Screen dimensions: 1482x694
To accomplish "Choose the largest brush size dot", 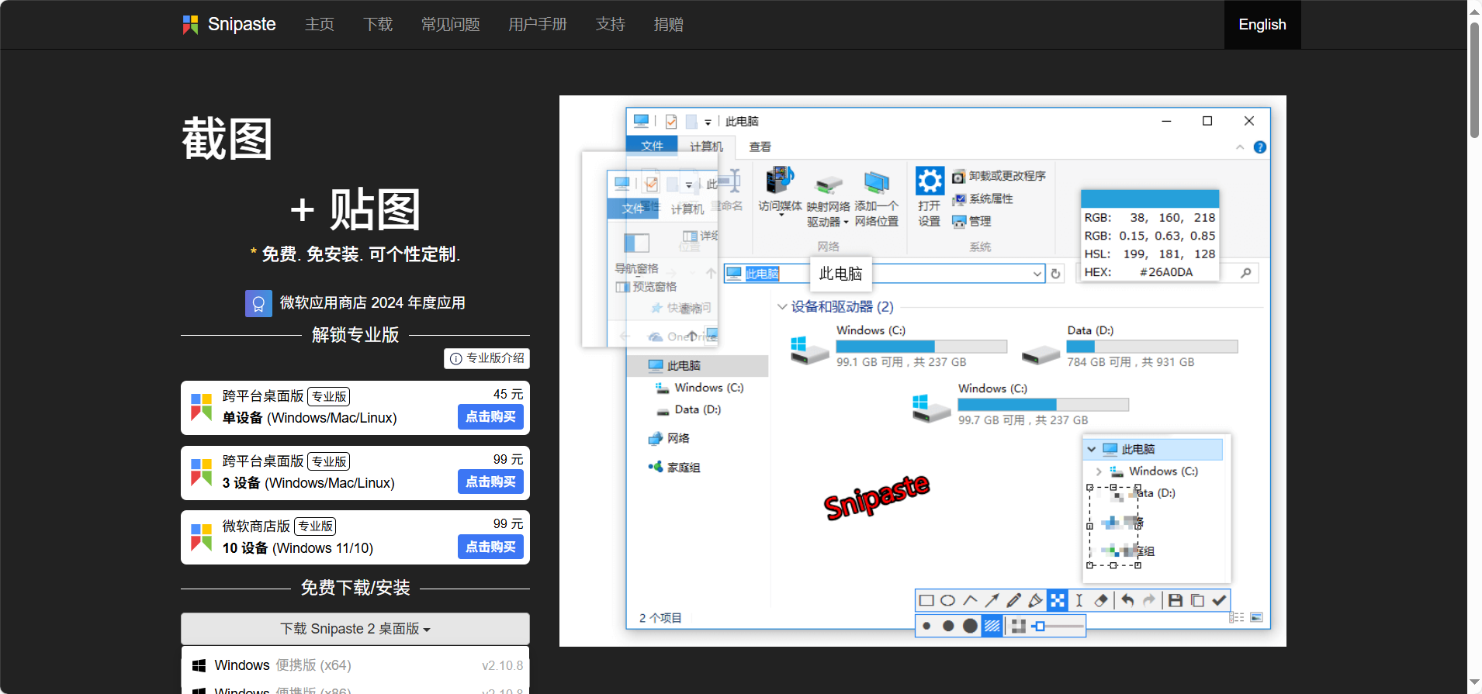I will tap(970, 626).
